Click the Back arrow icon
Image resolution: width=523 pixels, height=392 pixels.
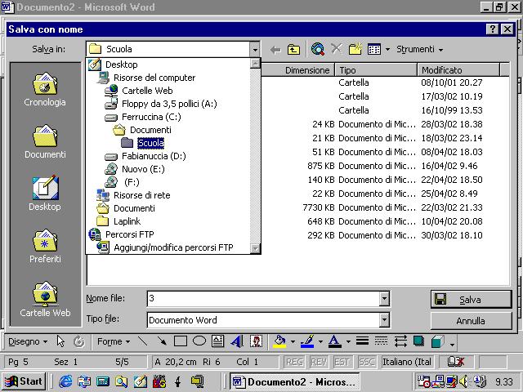(275, 50)
